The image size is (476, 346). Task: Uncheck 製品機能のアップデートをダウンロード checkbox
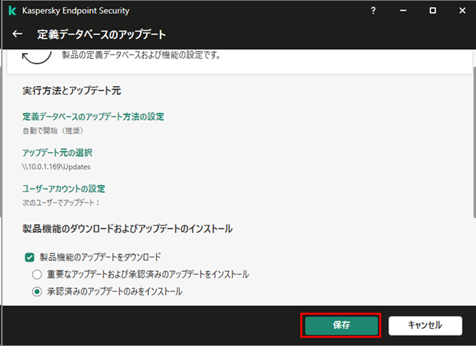(x=30, y=257)
